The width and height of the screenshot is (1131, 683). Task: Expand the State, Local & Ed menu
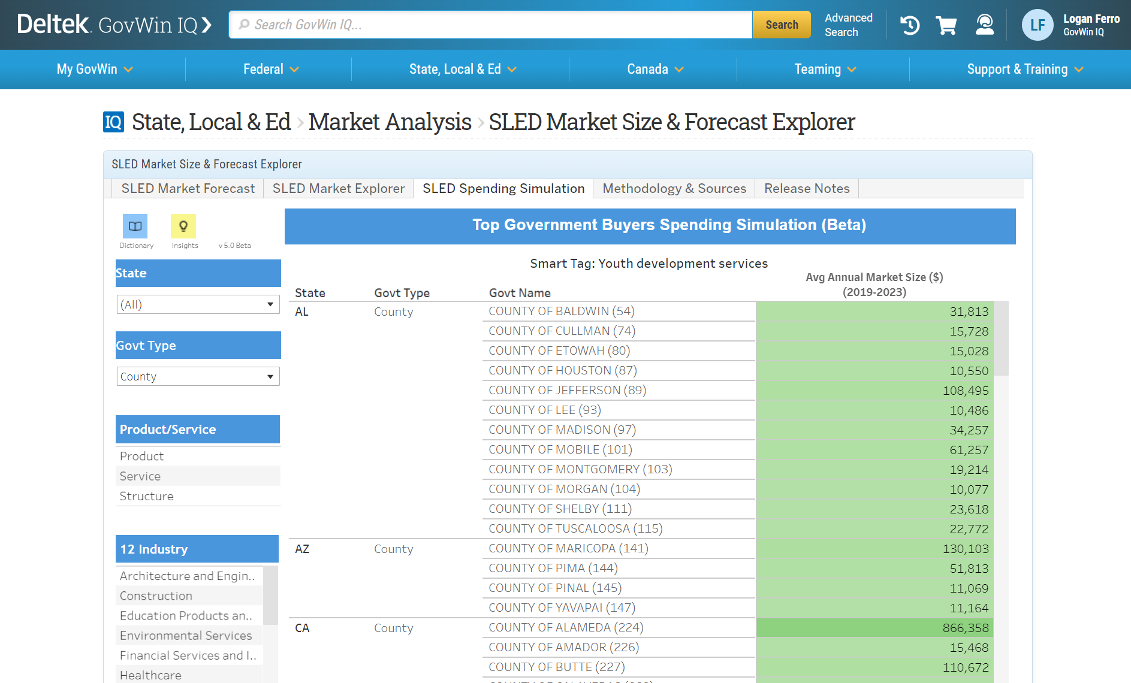[462, 69]
